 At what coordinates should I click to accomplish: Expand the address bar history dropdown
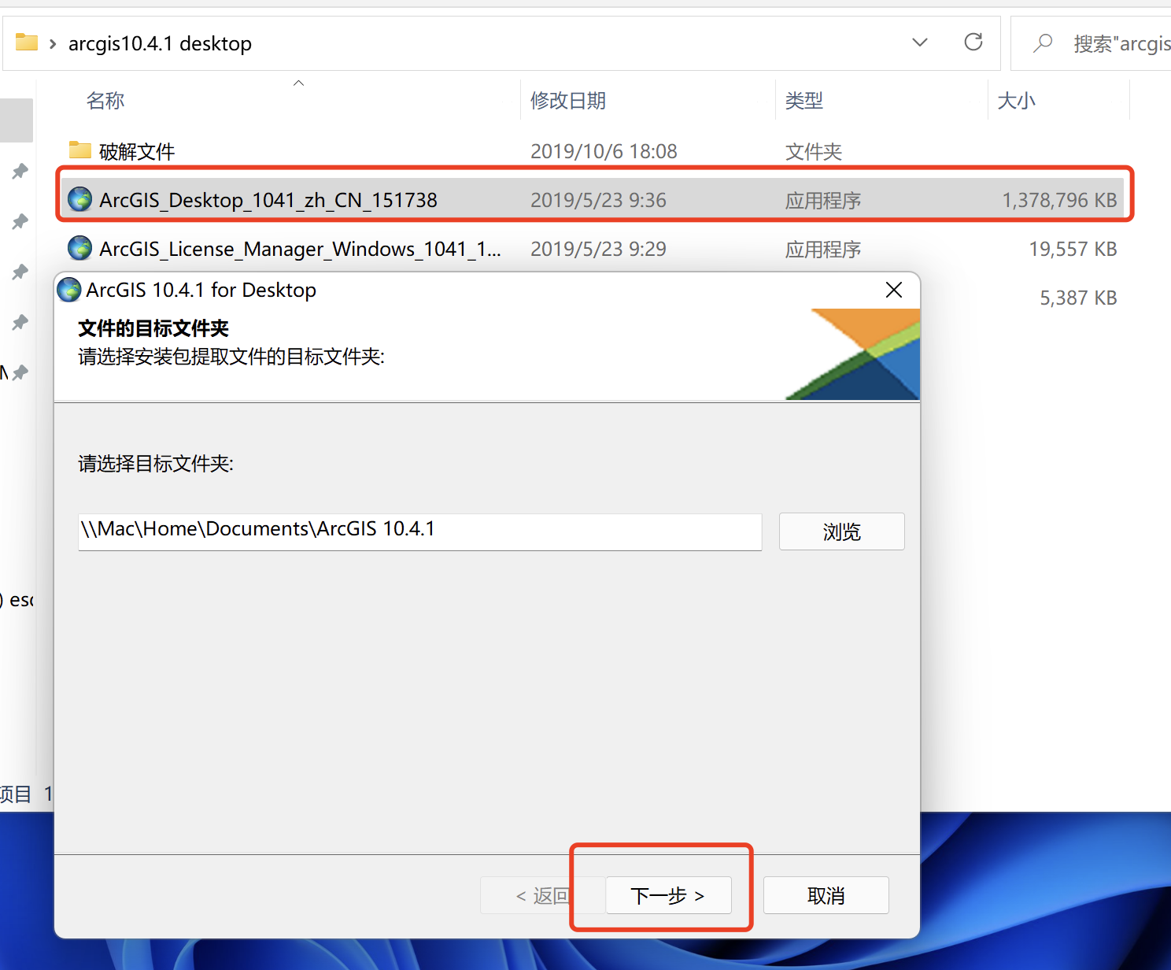click(920, 43)
